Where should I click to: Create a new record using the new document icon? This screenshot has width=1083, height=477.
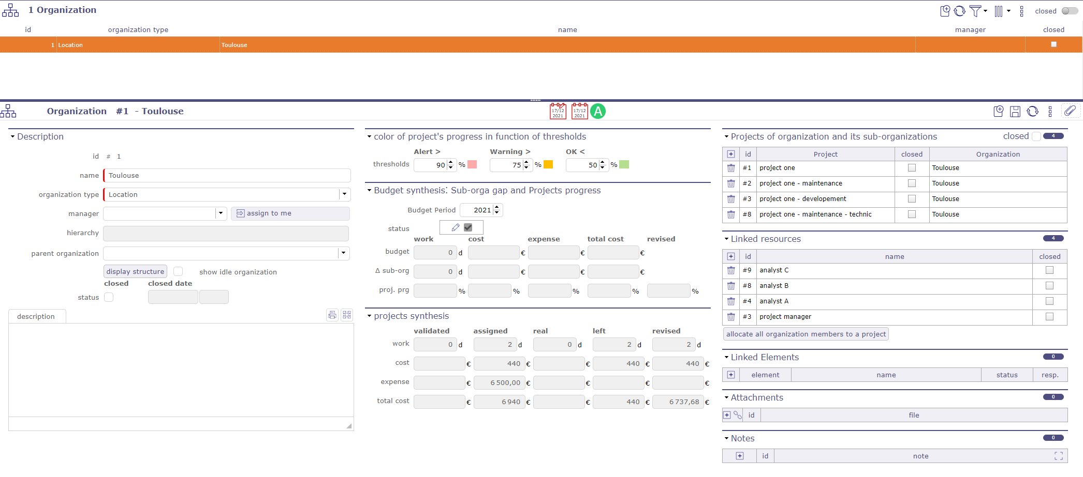[945, 10]
